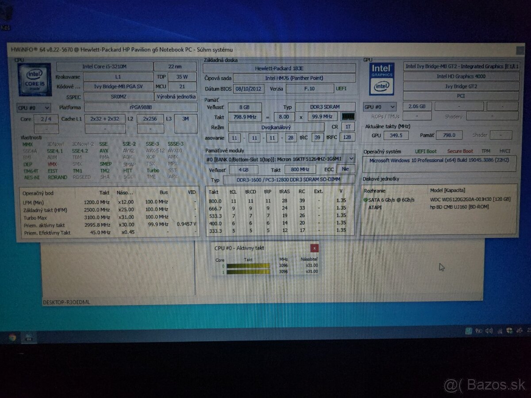
Task: Click the 2.06 GB GPU memory value
Action: [x=416, y=107]
